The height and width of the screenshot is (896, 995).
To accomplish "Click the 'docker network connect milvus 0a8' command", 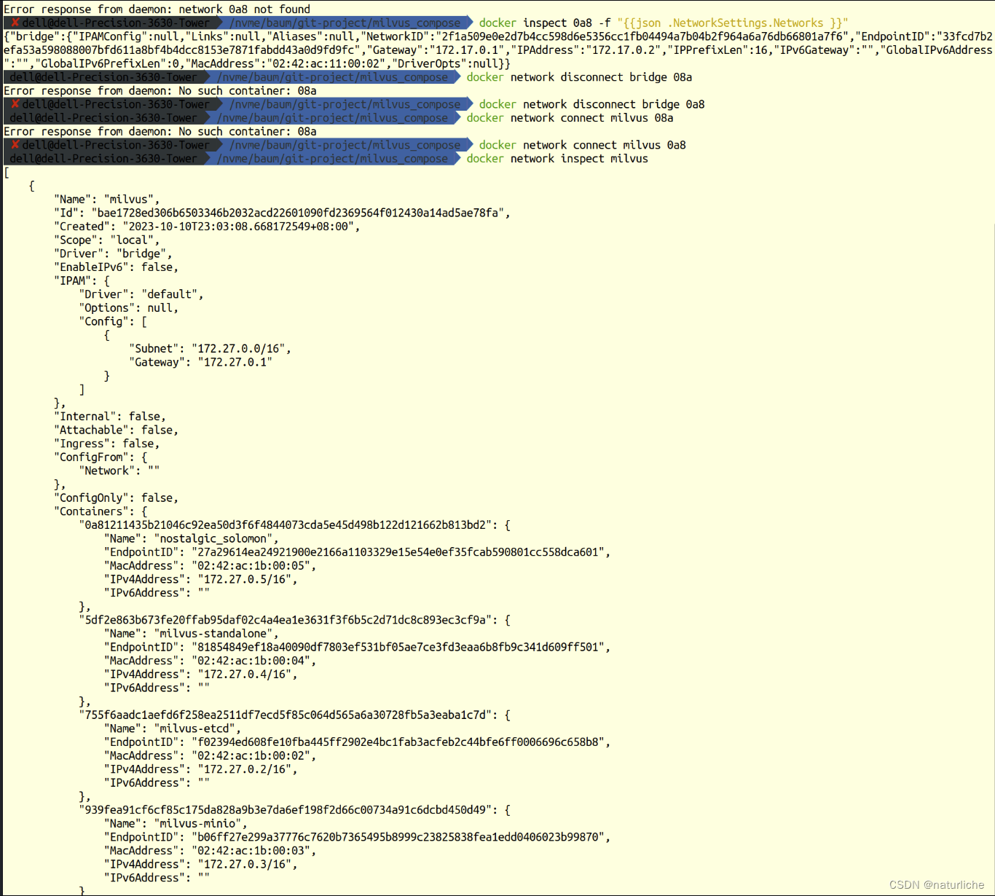I will [x=582, y=145].
